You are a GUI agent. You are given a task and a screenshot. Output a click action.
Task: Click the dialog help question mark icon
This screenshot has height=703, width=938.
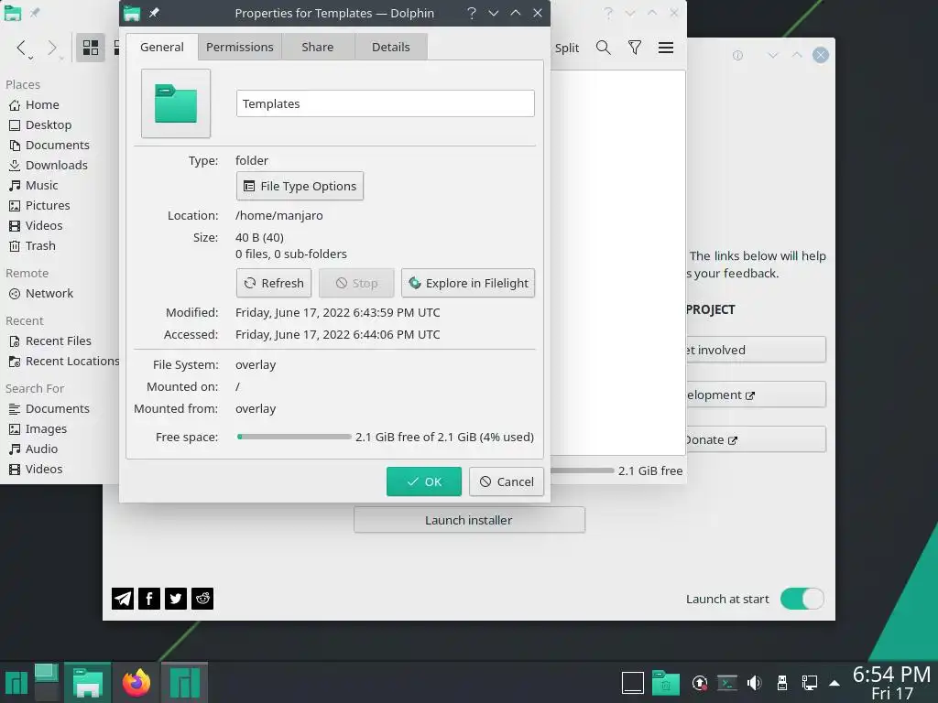[x=472, y=13]
